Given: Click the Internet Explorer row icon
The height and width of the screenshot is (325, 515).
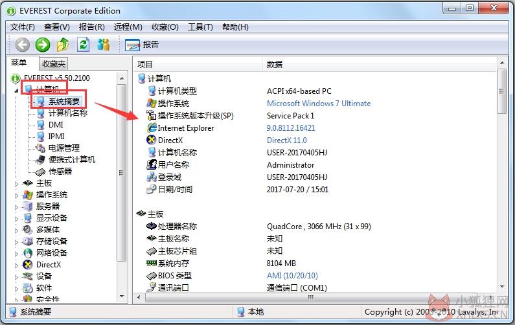Looking at the screenshot, I should click(x=152, y=128).
